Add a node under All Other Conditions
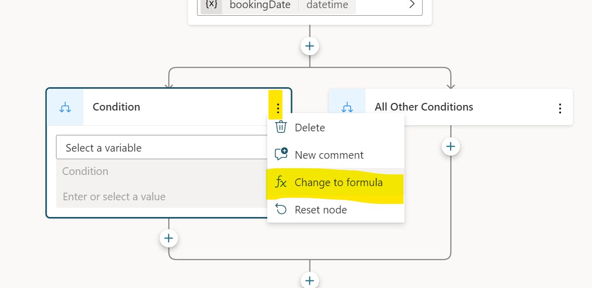The height and width of the screenshot is (288, 592). (x=450, y=147)
